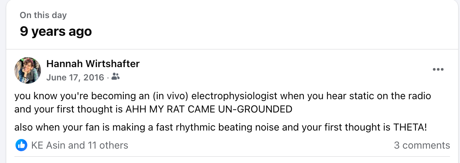This screenshot has height=163, width=460.
Task: Click the blue thumbs-up reaction icon
Action: (21, 145)
